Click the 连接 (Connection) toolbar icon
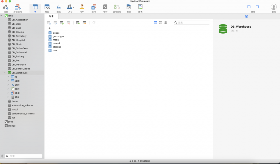 6,8
